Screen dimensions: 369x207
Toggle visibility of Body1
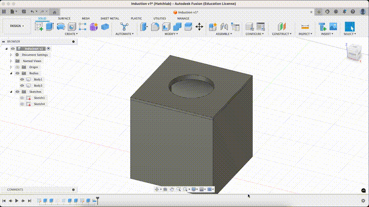tap(22, 79)
